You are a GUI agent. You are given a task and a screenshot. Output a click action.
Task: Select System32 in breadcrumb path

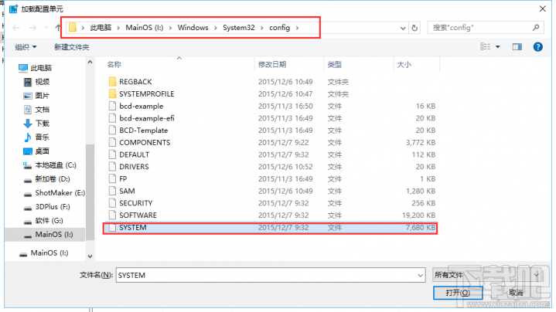239,28
